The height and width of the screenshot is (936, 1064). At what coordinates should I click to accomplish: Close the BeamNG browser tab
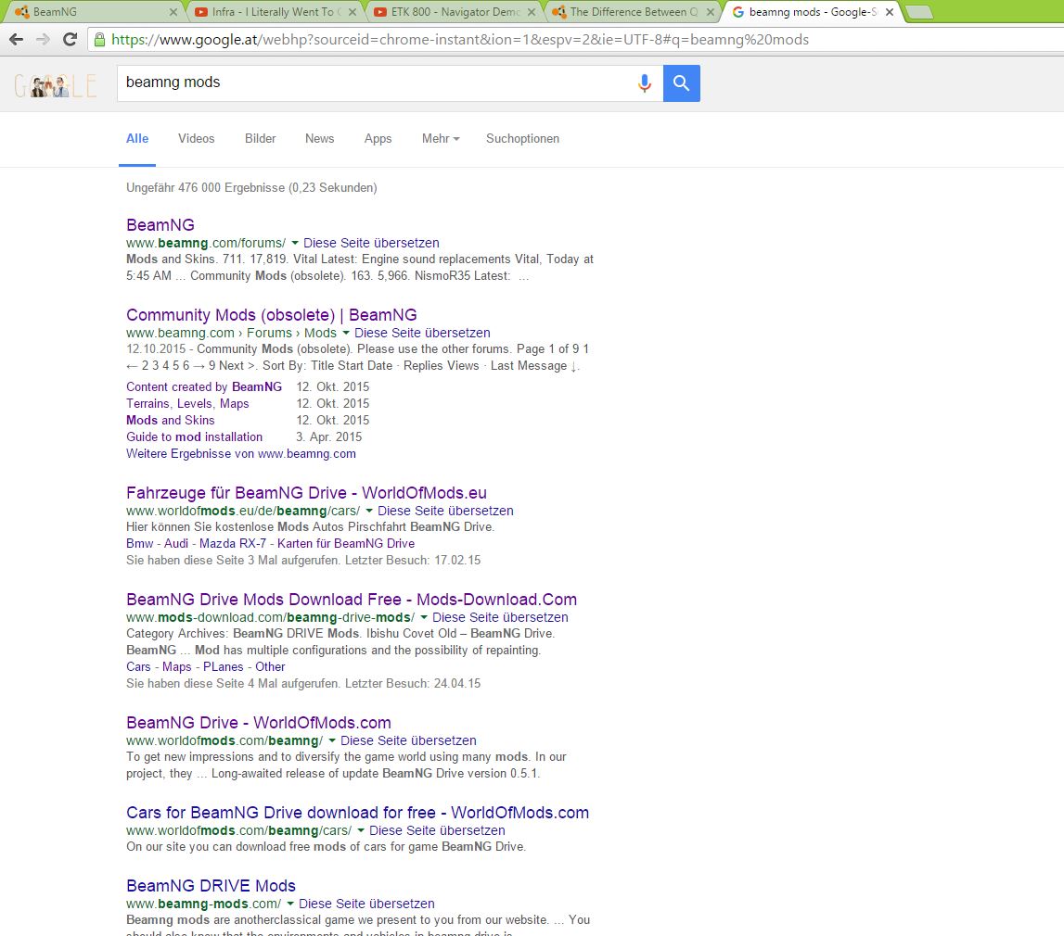pyautogui.click(x=173, y=12)
